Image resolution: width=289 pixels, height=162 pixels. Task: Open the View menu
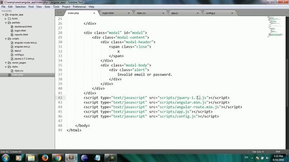pyautogui.click(x=39, y=7)
